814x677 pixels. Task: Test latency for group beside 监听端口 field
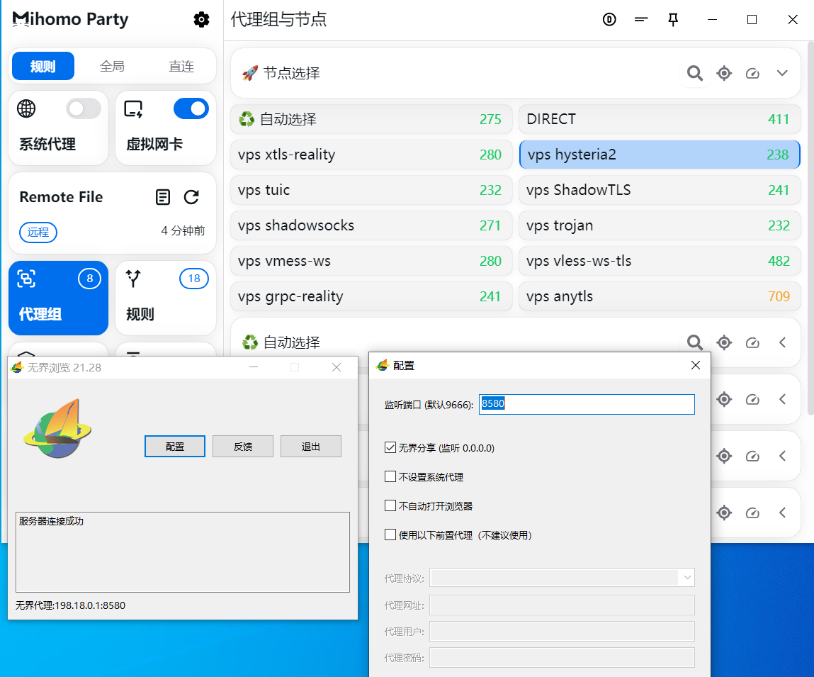click(752, 399)
